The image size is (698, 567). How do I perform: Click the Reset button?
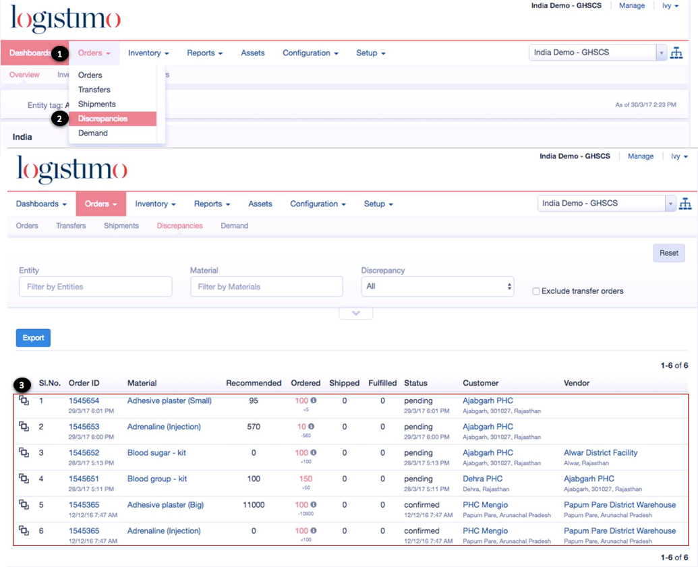coord(668,253)
